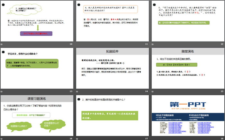Select slide 13 with hexagon bullet heading

[x=37, y=68]
